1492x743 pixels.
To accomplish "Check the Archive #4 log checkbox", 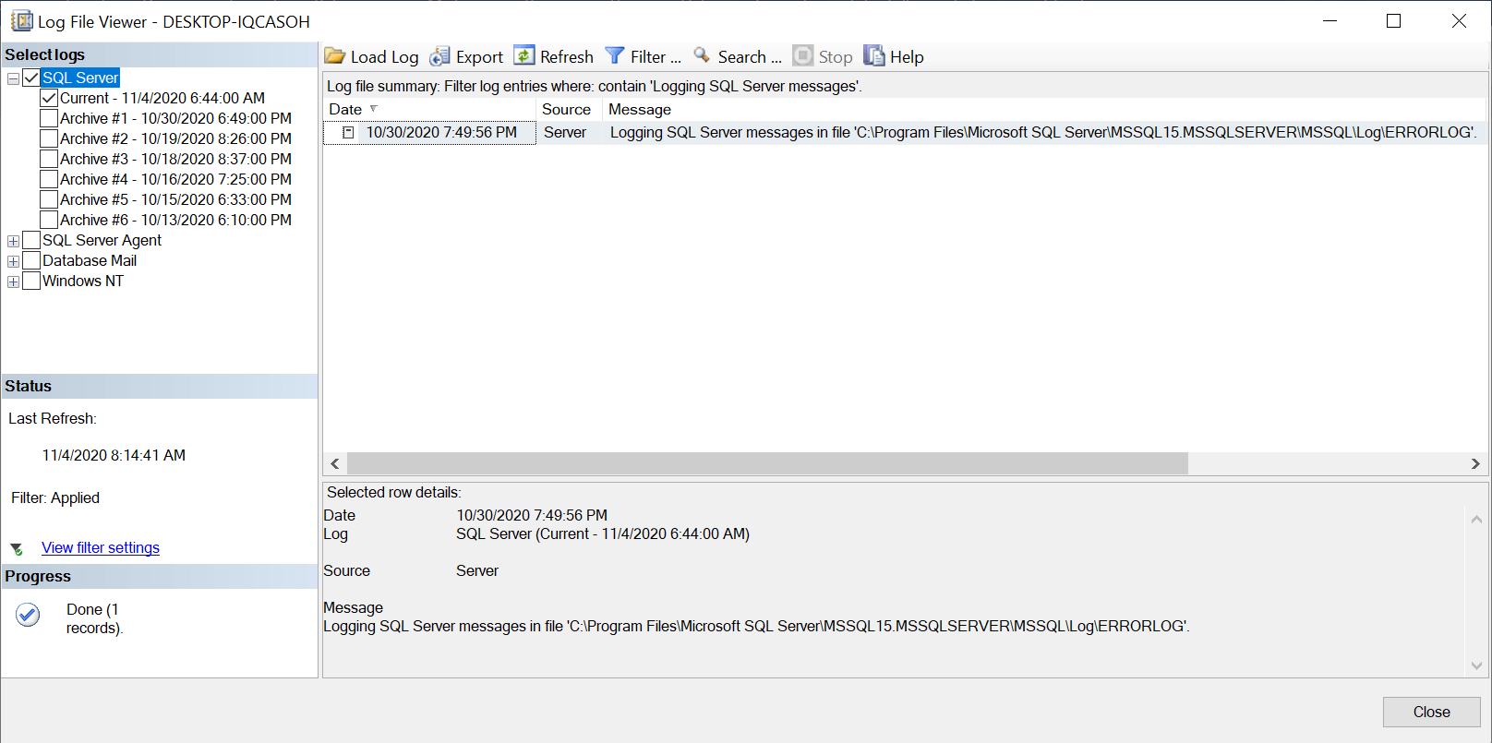I will pos(49,179).
